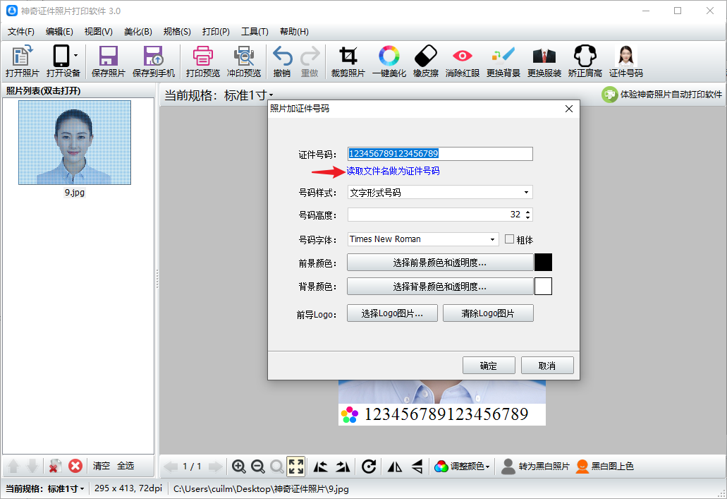Click the 读取文件名做为证件号码 link
Screen dimensions: 727x499
[x=393, y=172]
